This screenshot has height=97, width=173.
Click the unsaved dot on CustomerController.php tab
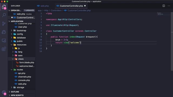click(85, 6)
